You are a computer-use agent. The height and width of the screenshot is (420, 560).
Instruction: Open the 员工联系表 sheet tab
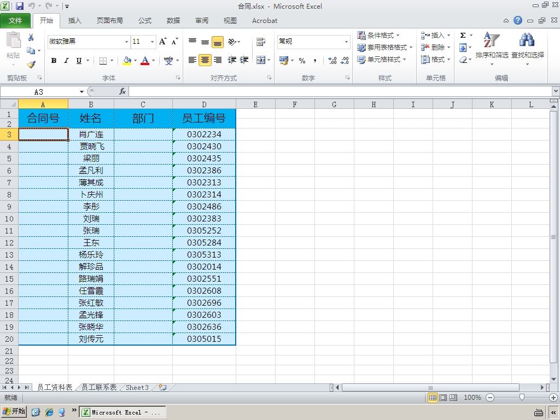[99, 388]
